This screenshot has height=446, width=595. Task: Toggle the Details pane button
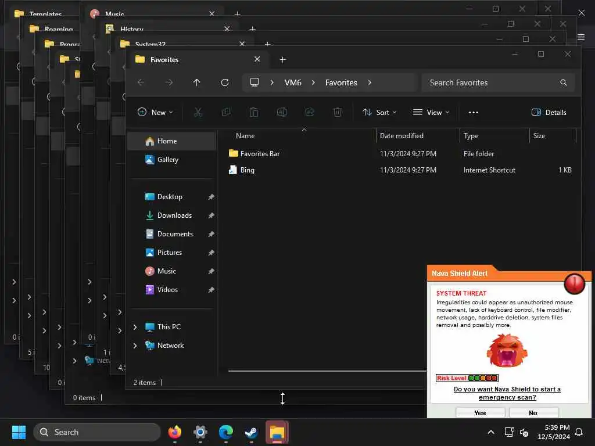[549, 112]
